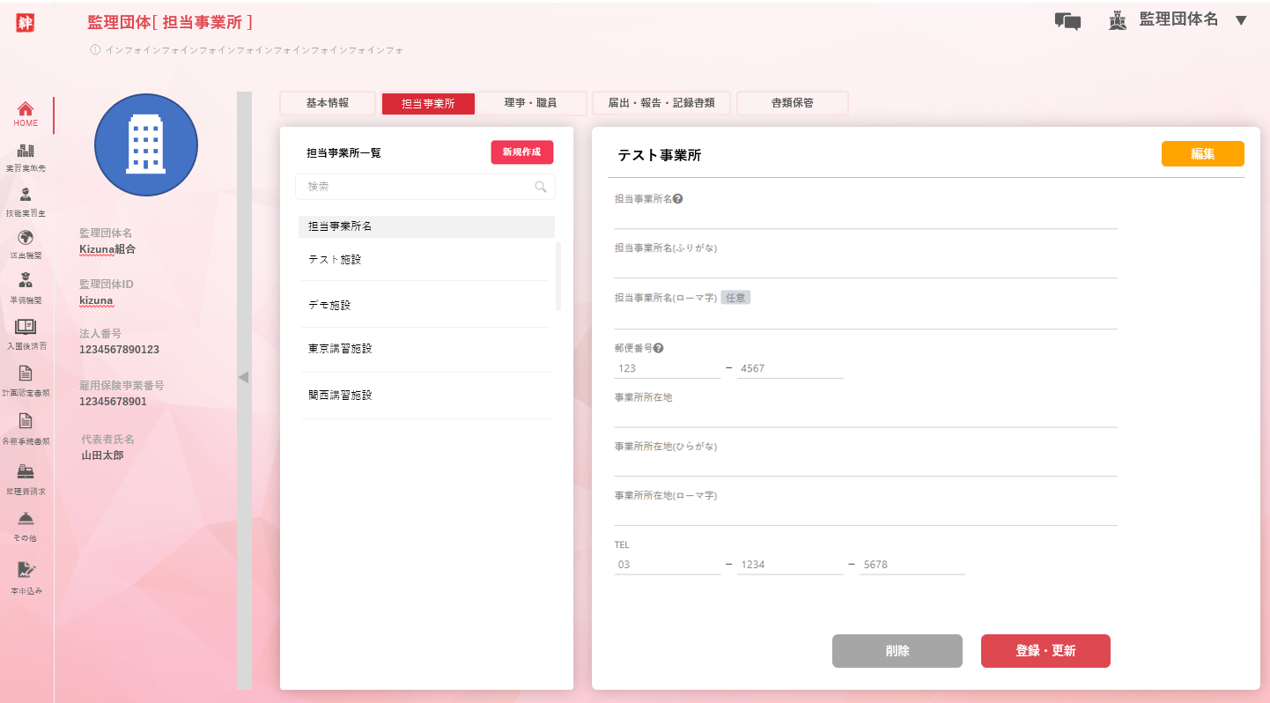The width and height of the screenshot is (1270, 703).
Task: Show help for 担当事業所名 field
Action: [678, 199]
